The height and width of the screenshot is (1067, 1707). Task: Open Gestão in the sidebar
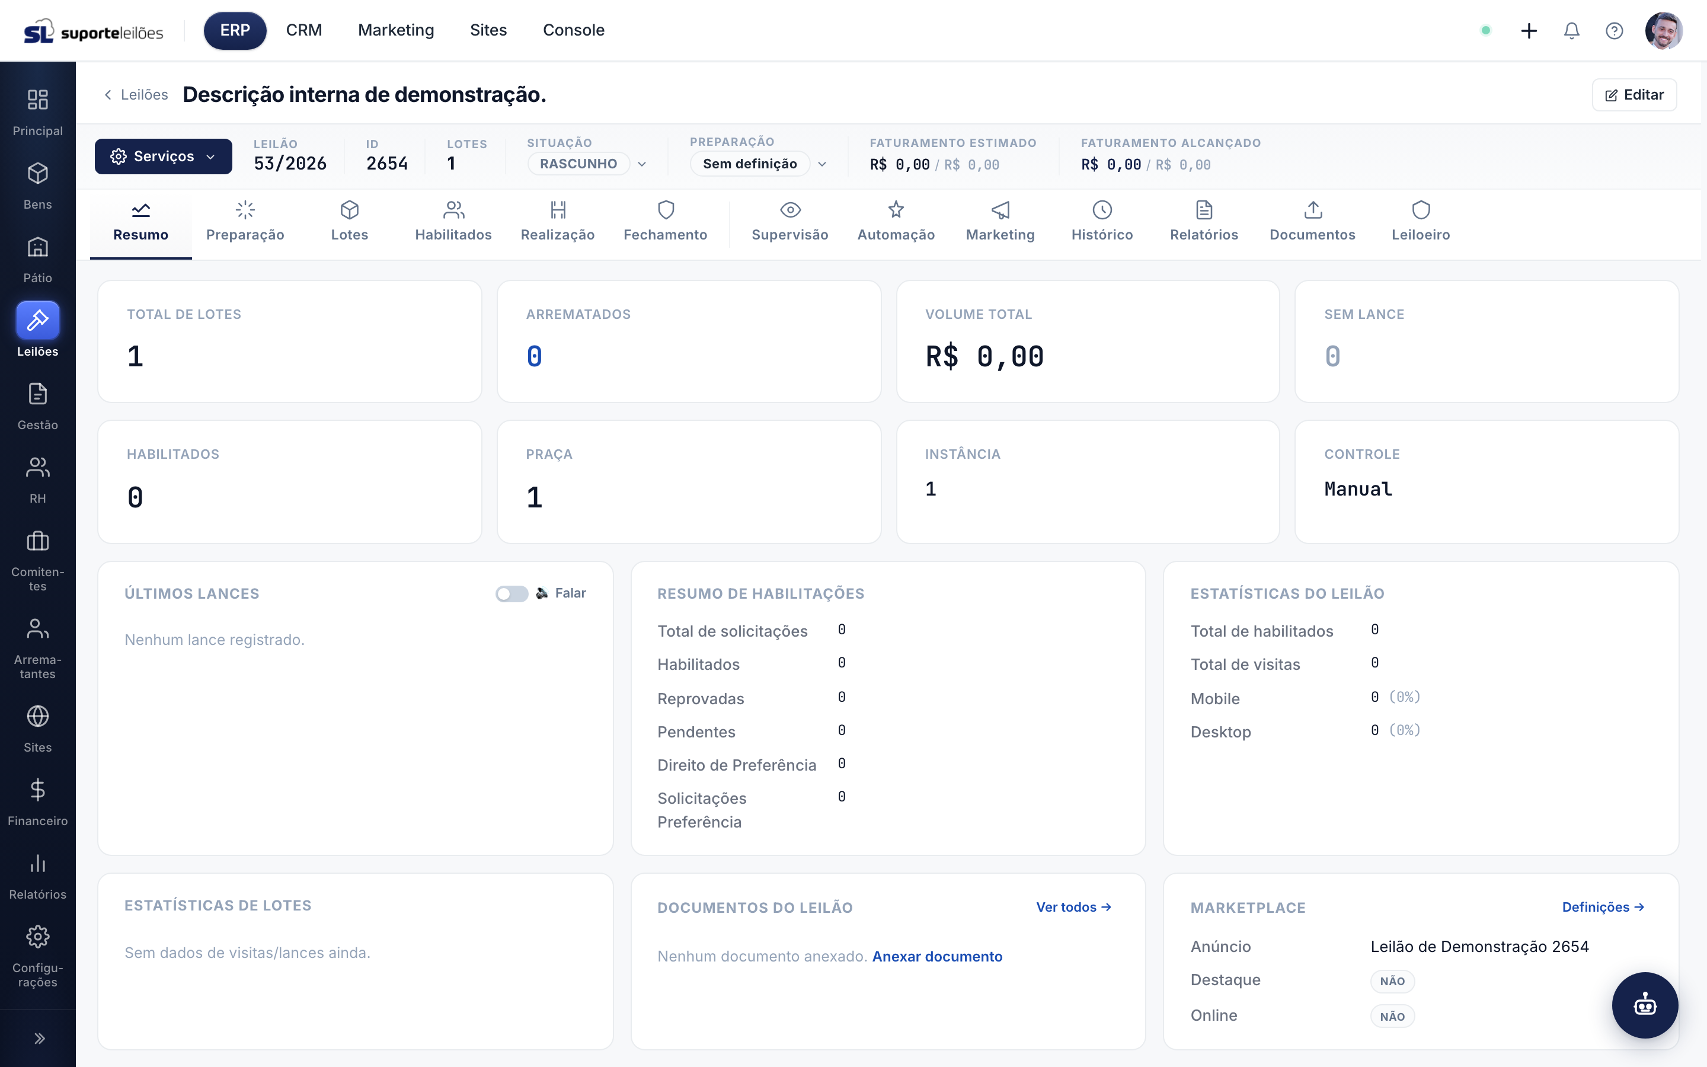click(37, 406)
